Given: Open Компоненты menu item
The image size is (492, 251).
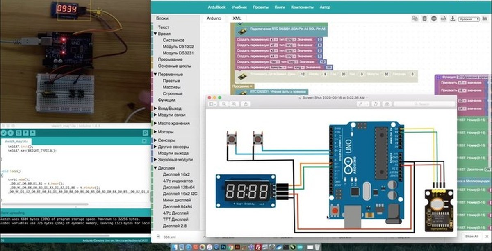Looking at the screenshot, I should click(x=302, y=7).
